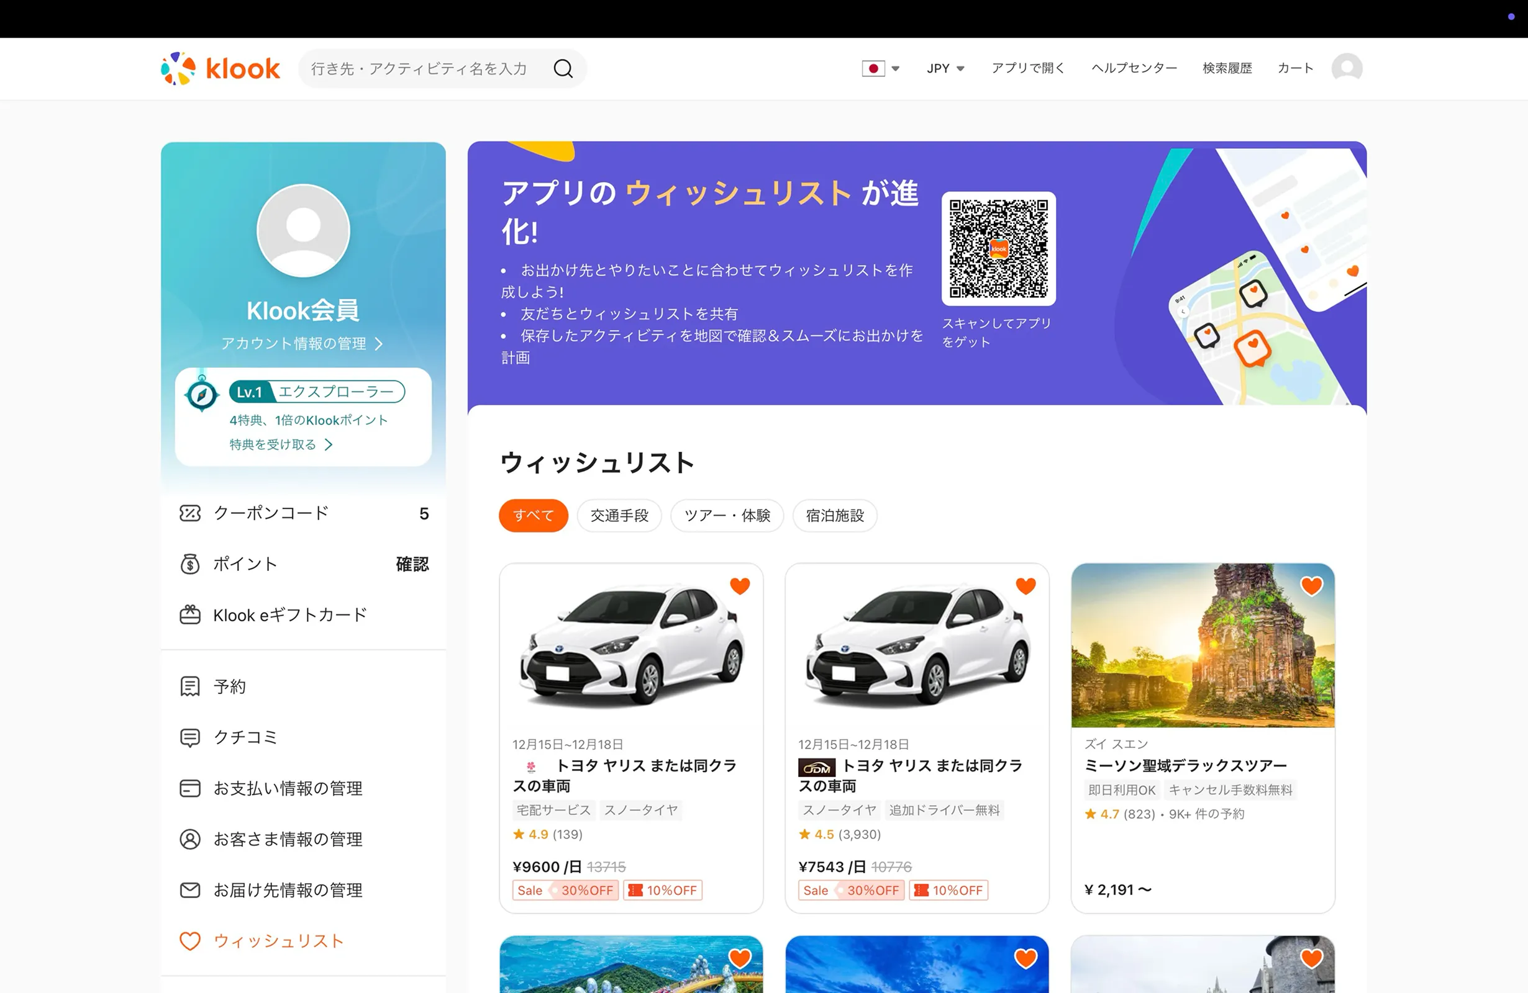Click the ¥7543 /日 price
1528x993 pixels.
[x=832, y=866]
